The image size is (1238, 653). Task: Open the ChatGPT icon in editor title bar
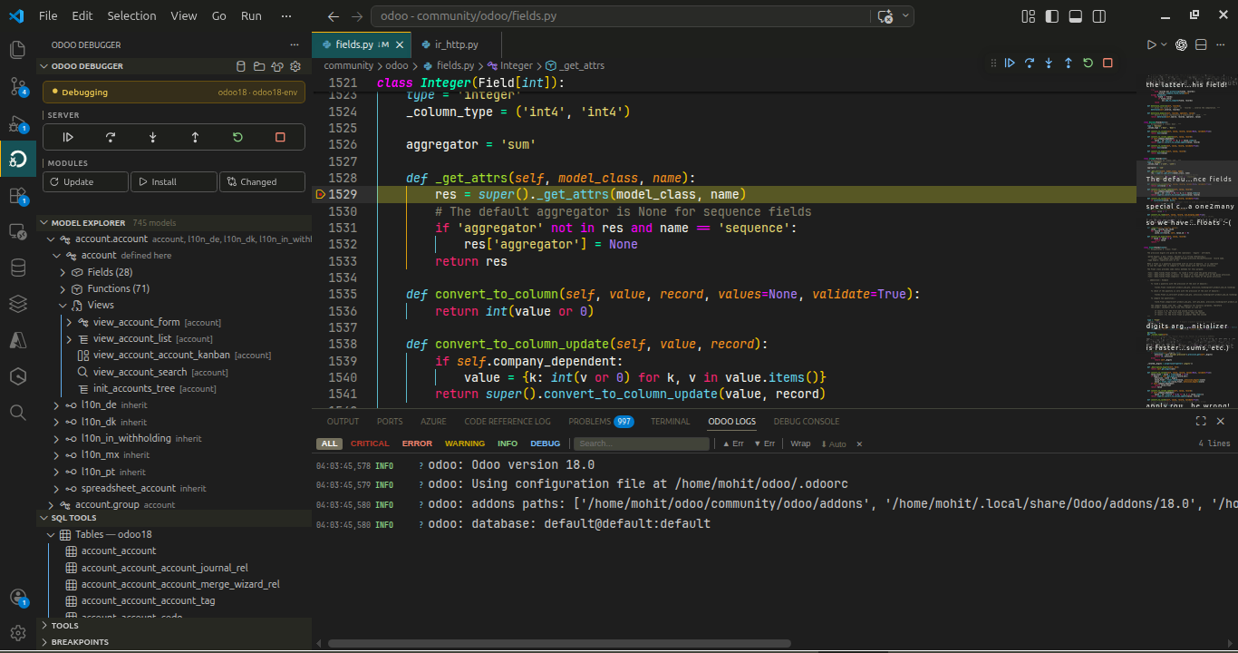point(1182,44)
